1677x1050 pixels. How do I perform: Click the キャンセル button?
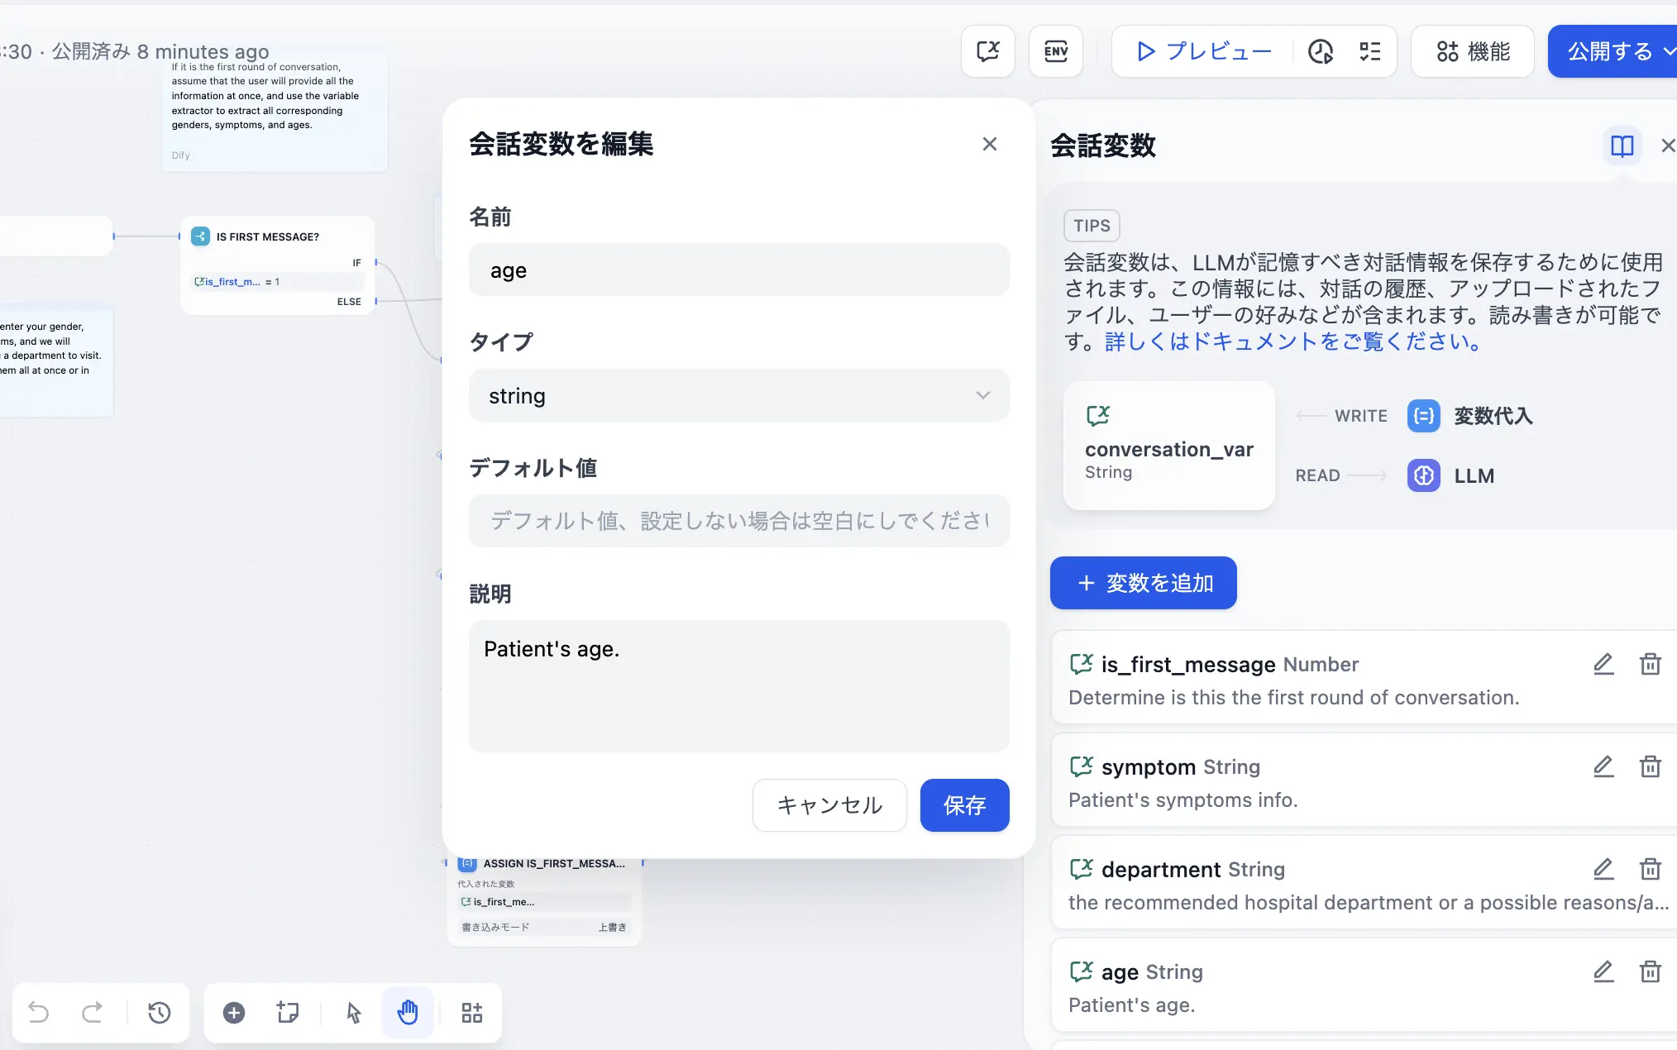pos(829,805)
